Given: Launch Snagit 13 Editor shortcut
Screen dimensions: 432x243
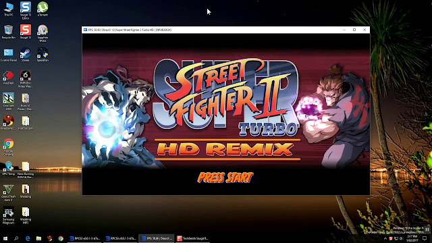Looking at the screenshot, I should [26, 10].
